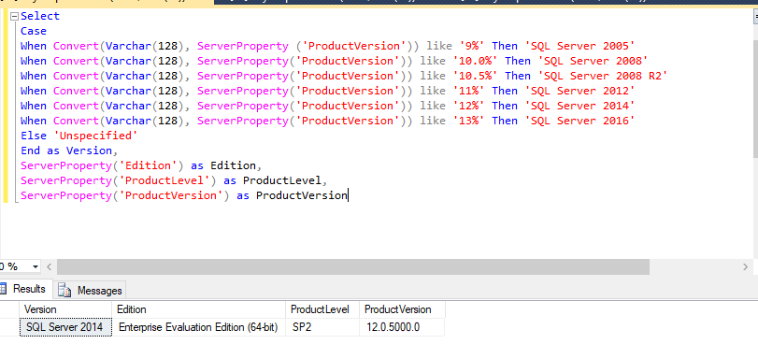Image resolution: width=758 pixels, height=344 pixels.
Task: Click the 'SQL Server 2012' string literal
Action: (x=579, y=91)
